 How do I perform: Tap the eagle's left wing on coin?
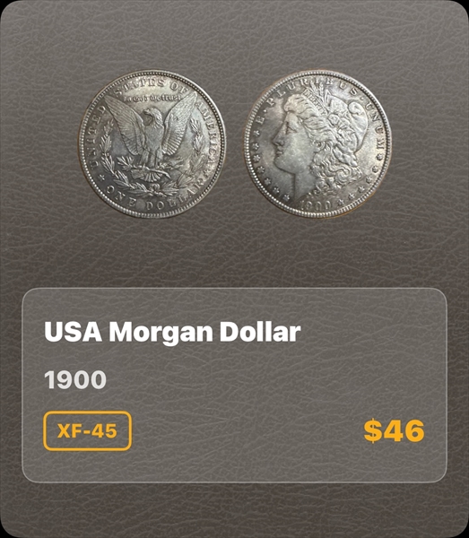[124, 124]
